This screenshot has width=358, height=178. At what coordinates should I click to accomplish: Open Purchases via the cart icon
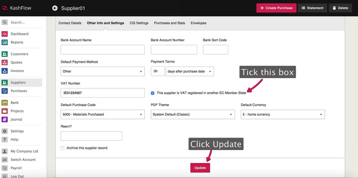[x=5, y=91]
